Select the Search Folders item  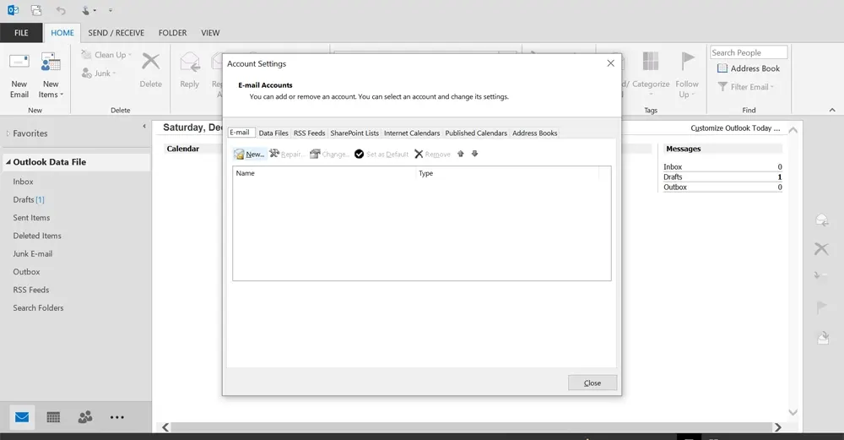click(38, 308)
